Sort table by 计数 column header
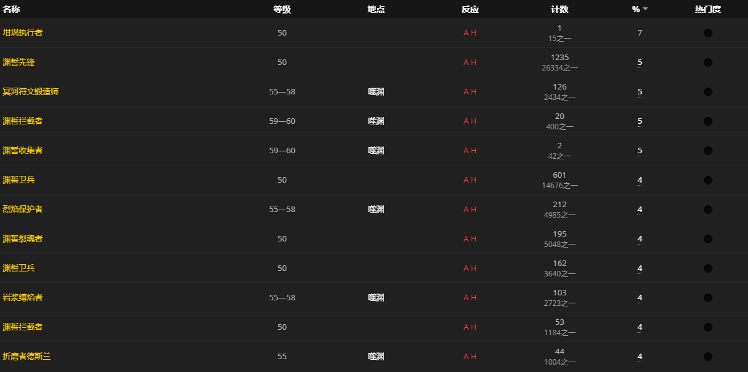 [x=559, y=9]
